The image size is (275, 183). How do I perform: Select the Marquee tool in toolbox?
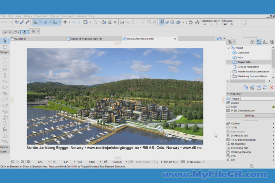(x=5, y=47)
